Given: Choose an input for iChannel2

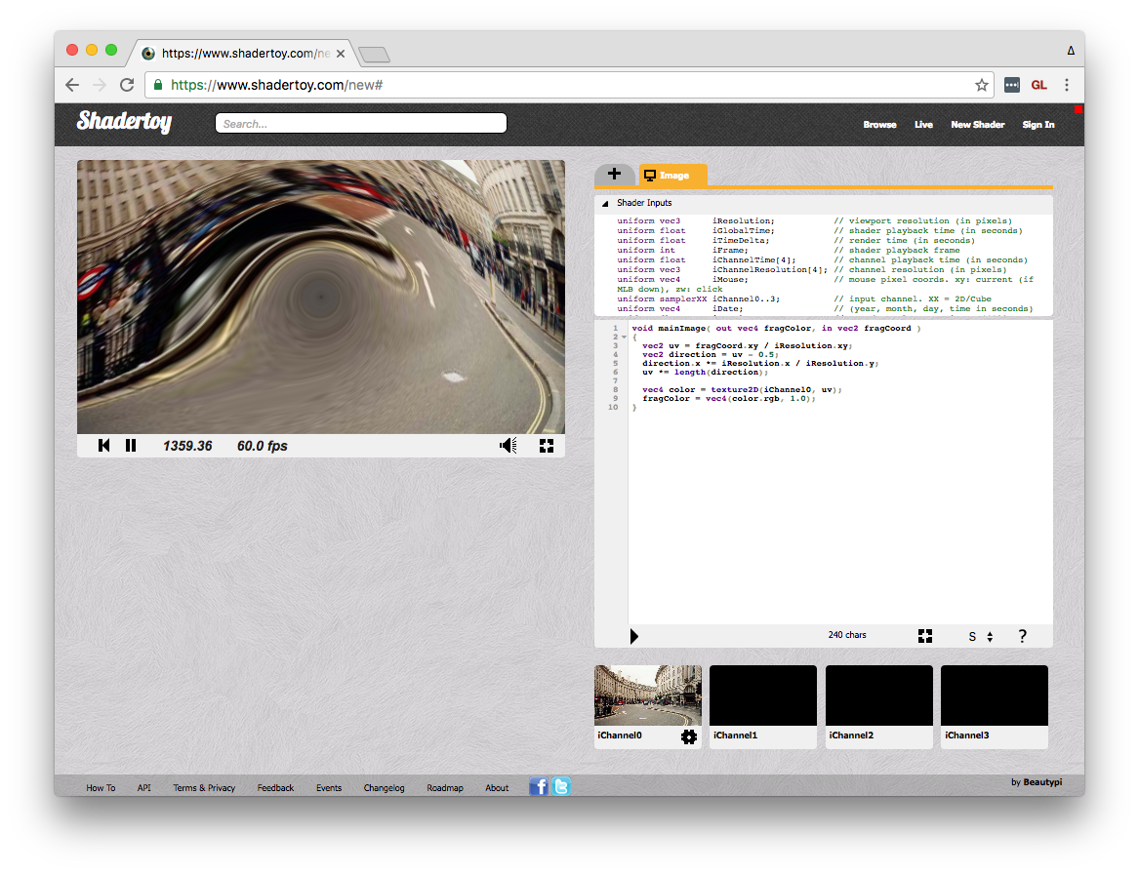Looking at the screenshot, I should (x=879, y=695).
